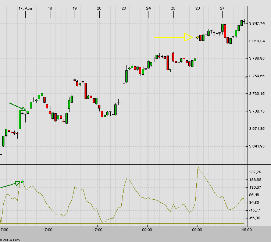
Task: Click the "17. Aug" date label
Action: coord(25,8)
